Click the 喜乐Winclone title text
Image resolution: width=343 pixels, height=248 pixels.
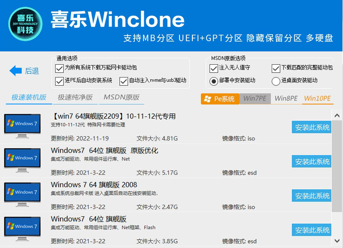(x=118, y=20)
